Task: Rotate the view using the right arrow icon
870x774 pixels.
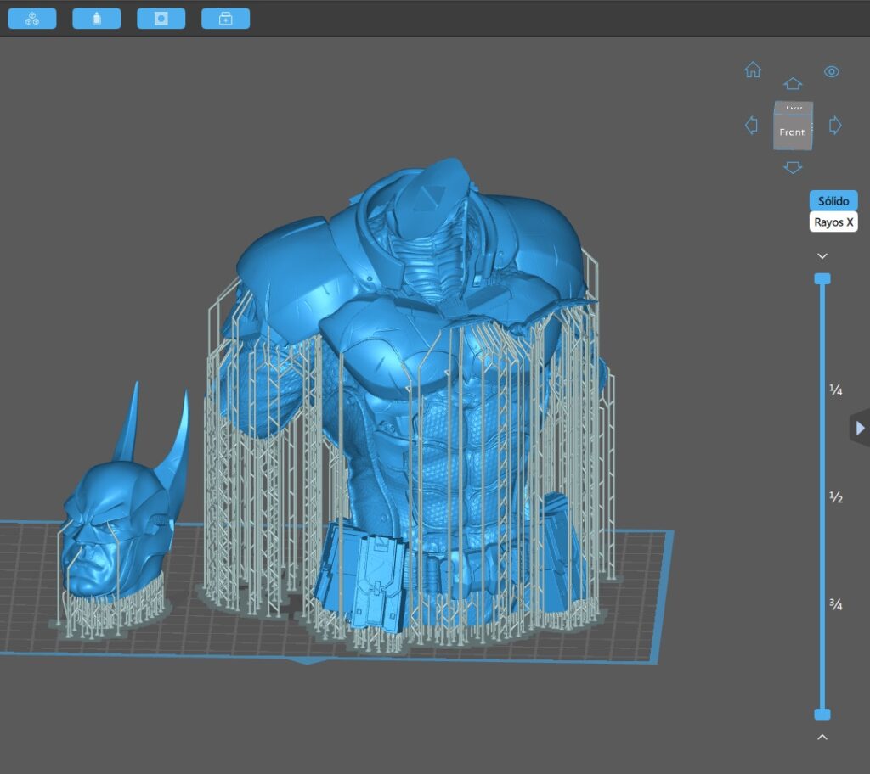Action: (835, 125)
